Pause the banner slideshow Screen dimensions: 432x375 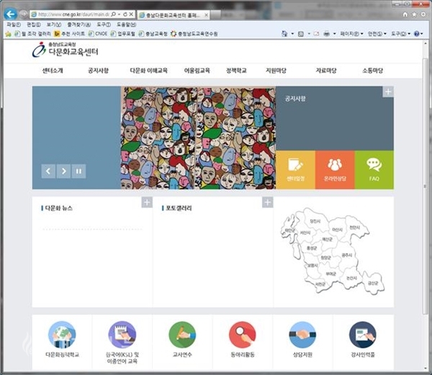tap(78, 171)
